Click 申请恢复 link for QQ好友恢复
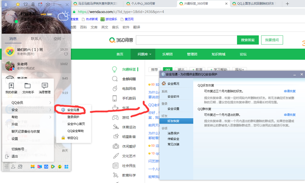The height and width of the screenshot is (183, 305). click(x=290, y=91)
